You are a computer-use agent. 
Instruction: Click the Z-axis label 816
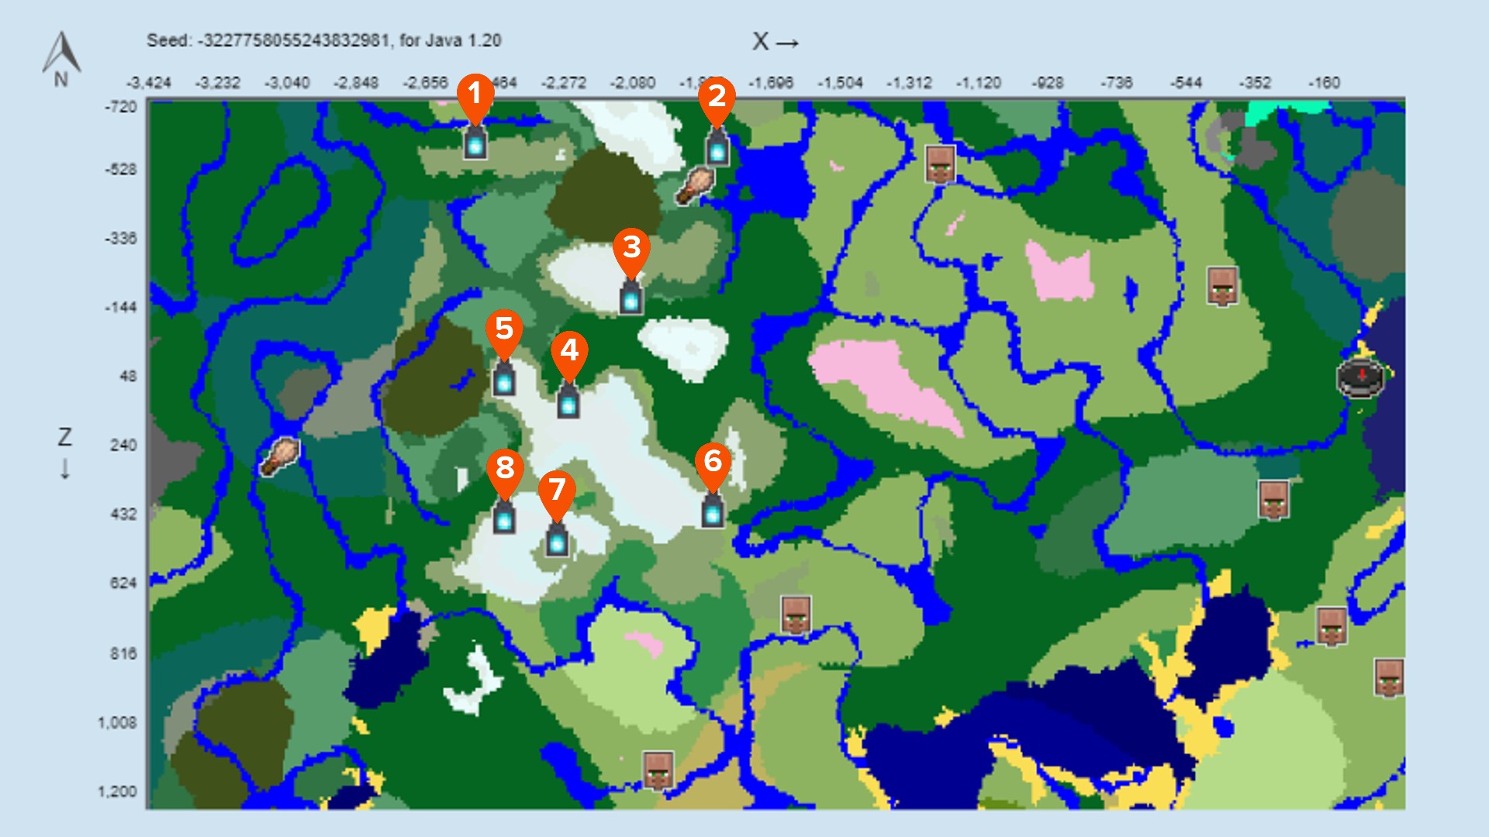[x=123, y=654]
